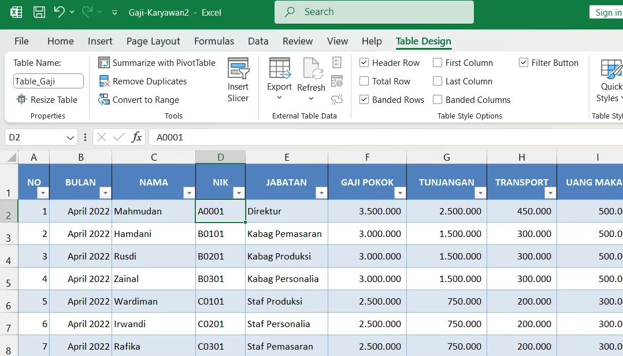Open the NO column filter dropdown

pyautogui.click(x=43, y=193)
